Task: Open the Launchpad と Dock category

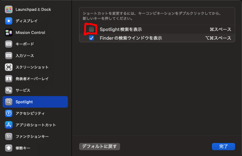Action: coord(33,9)
